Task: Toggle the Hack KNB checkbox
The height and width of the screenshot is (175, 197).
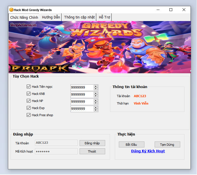Action: click(x=28, y=94)
